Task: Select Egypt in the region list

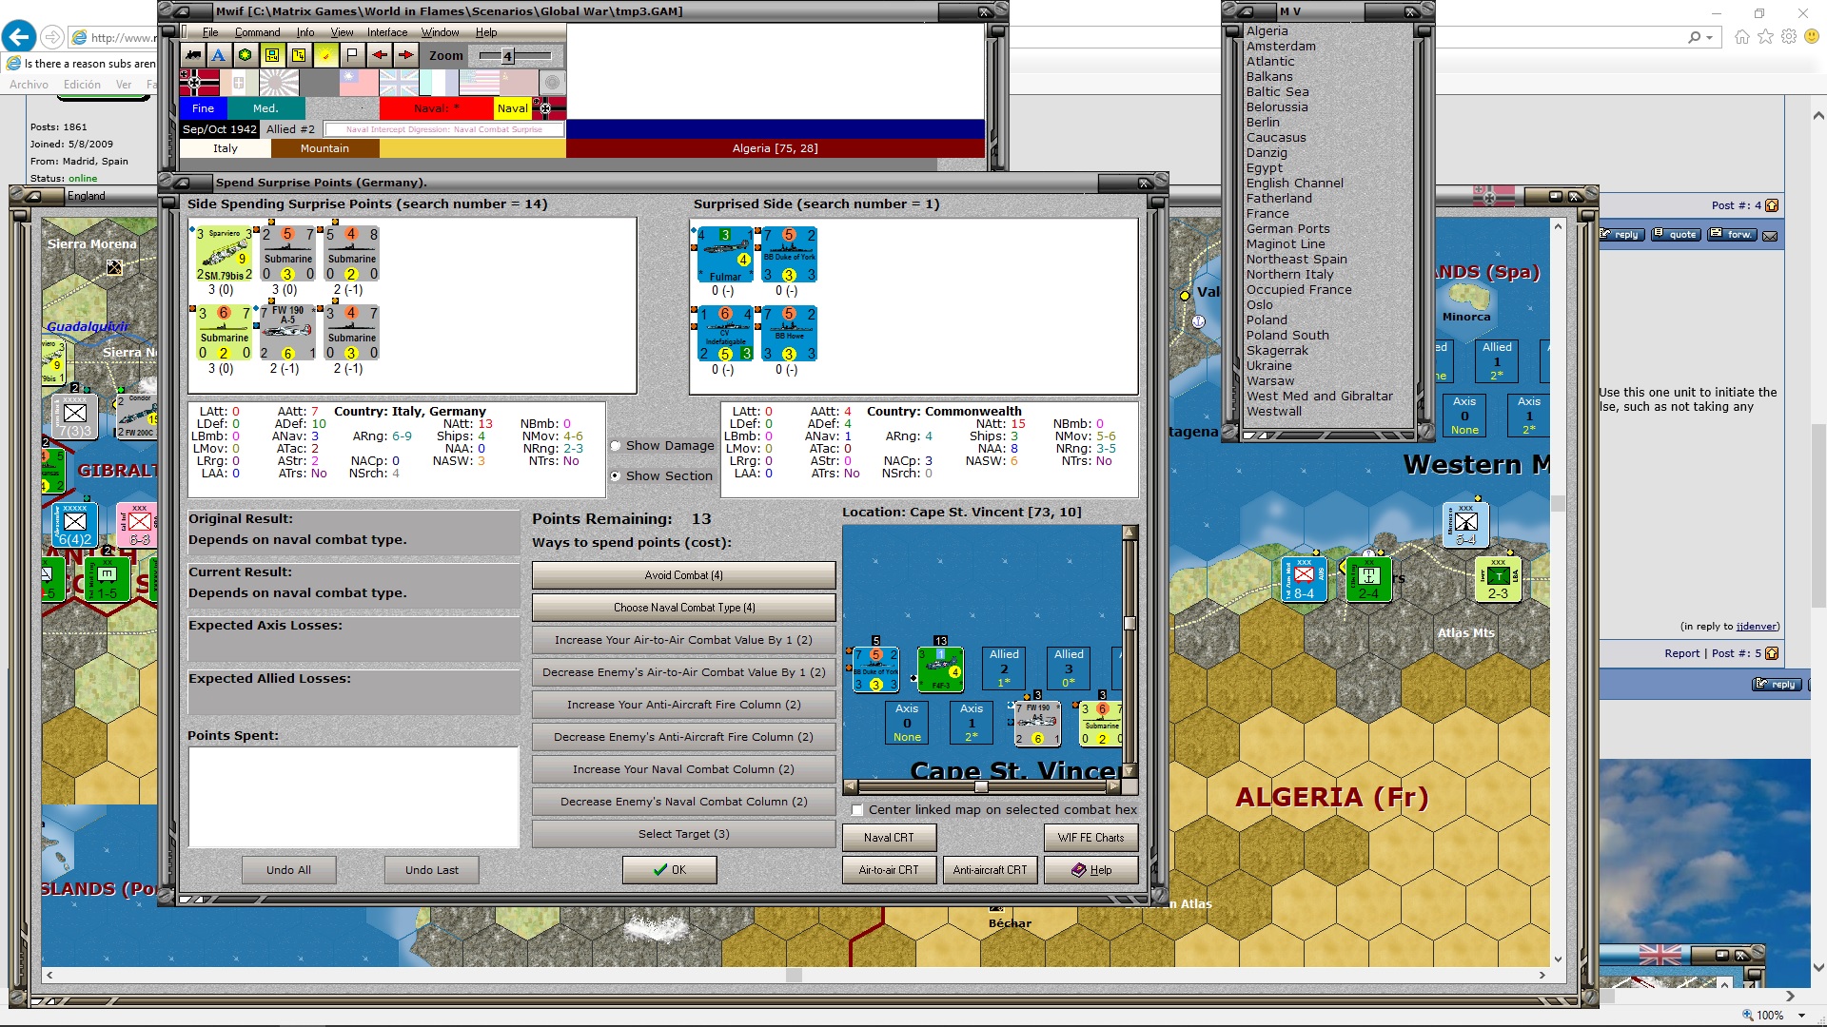Action: (x=1265, y=168)
